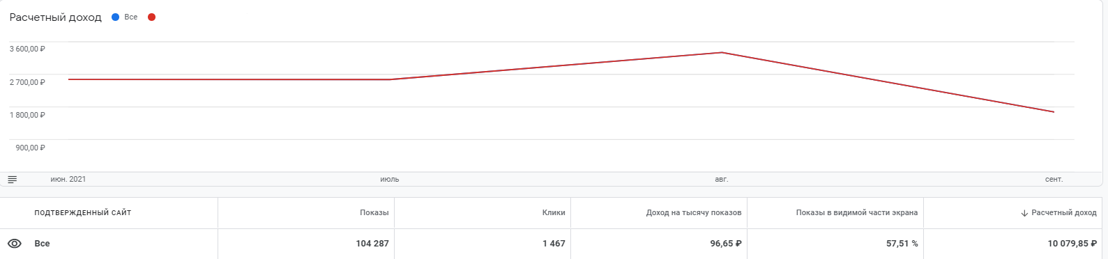Click the Все row label

pos(42,244)
